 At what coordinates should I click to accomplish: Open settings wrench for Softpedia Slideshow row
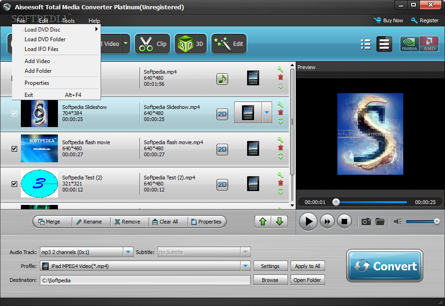[x=280, y=104]
